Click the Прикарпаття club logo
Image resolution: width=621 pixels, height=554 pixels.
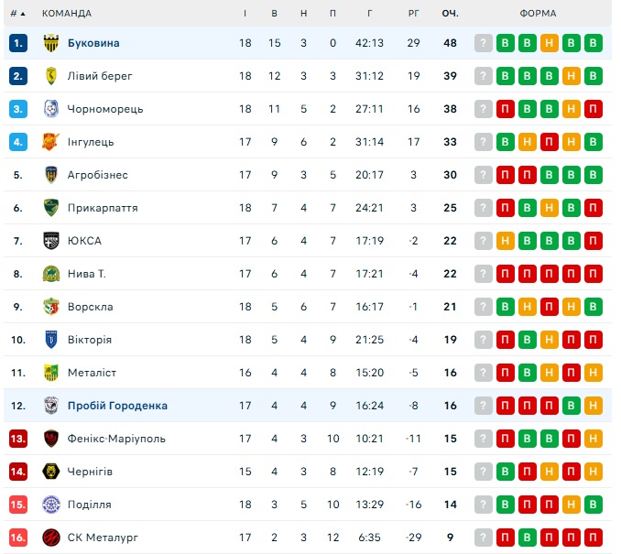(x=51, y=208)
